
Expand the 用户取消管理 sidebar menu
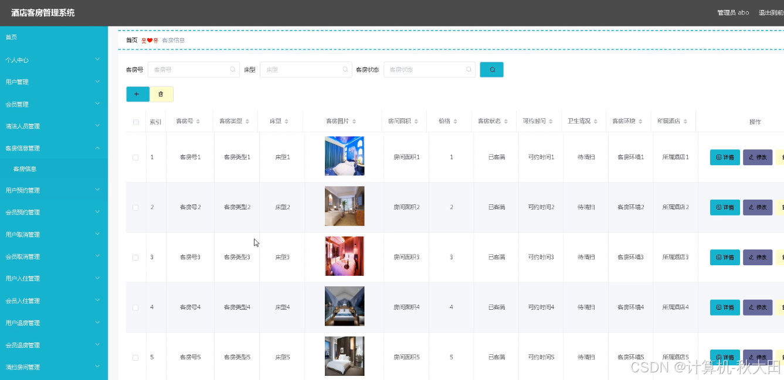(54, 234)
